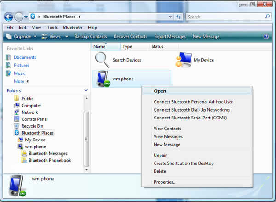The height and width of the screenshot is (202, 276).
Task: Open the Bluetooth menu
Action: pos(73,28)
